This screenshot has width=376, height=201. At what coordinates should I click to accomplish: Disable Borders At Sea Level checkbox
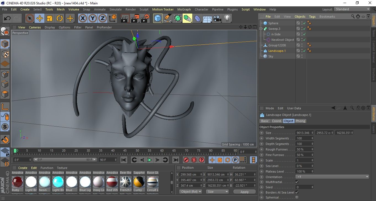click(x=297, y=192)
